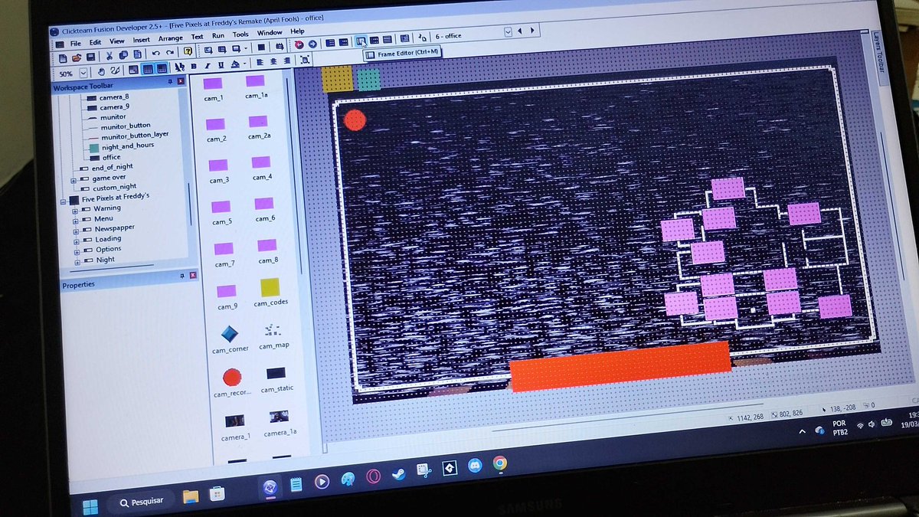Select the hand pan tool icon

tap(101, 71)
